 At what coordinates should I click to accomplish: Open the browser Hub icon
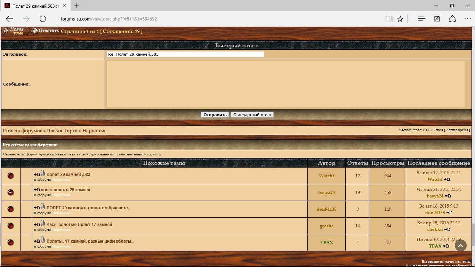(x=422, y=19)
